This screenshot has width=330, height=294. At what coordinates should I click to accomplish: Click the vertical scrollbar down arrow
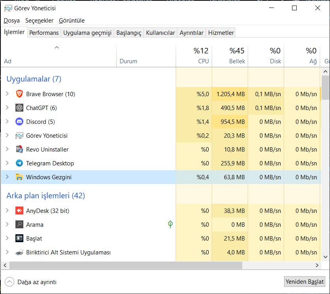point(325,257)
